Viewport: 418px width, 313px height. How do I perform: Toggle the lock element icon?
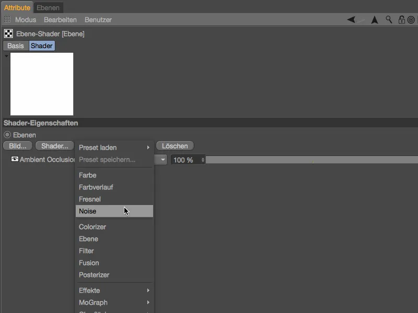point(401,20)
